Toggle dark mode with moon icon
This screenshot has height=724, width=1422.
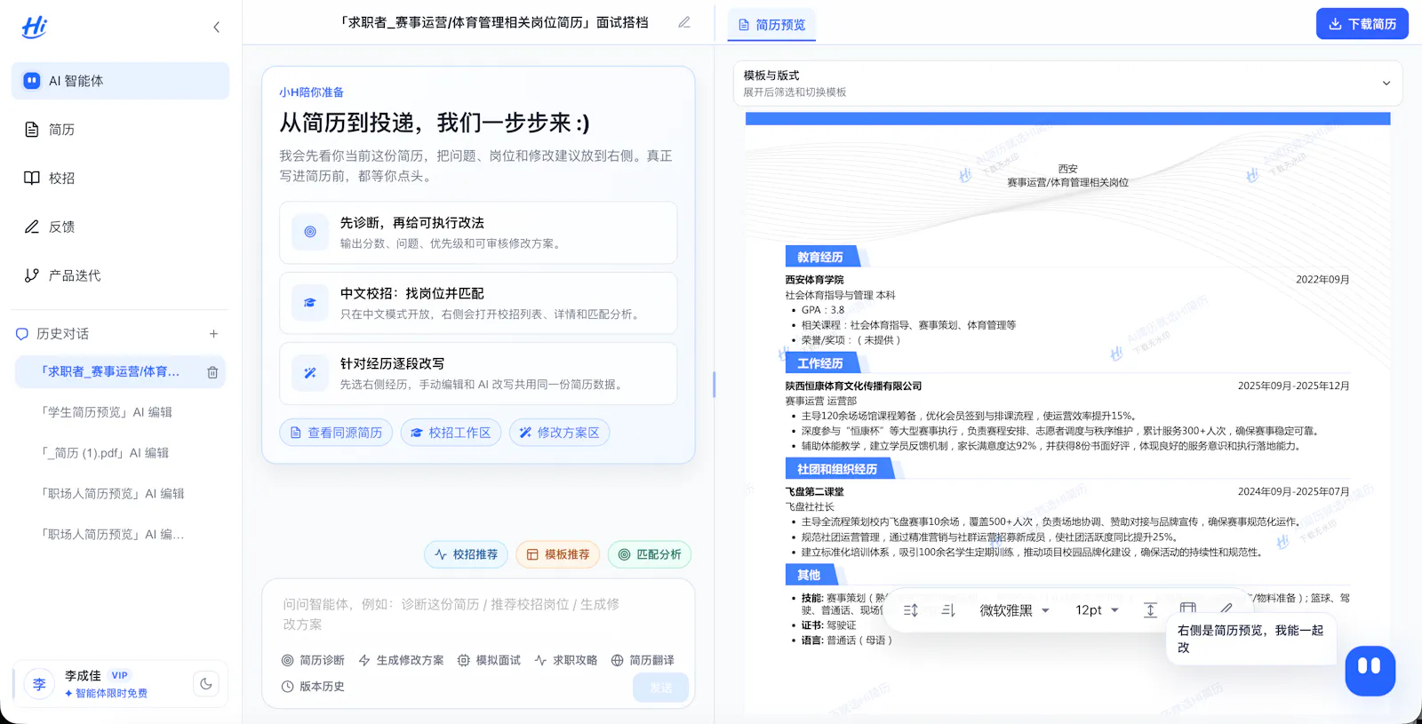coord(206,684)
